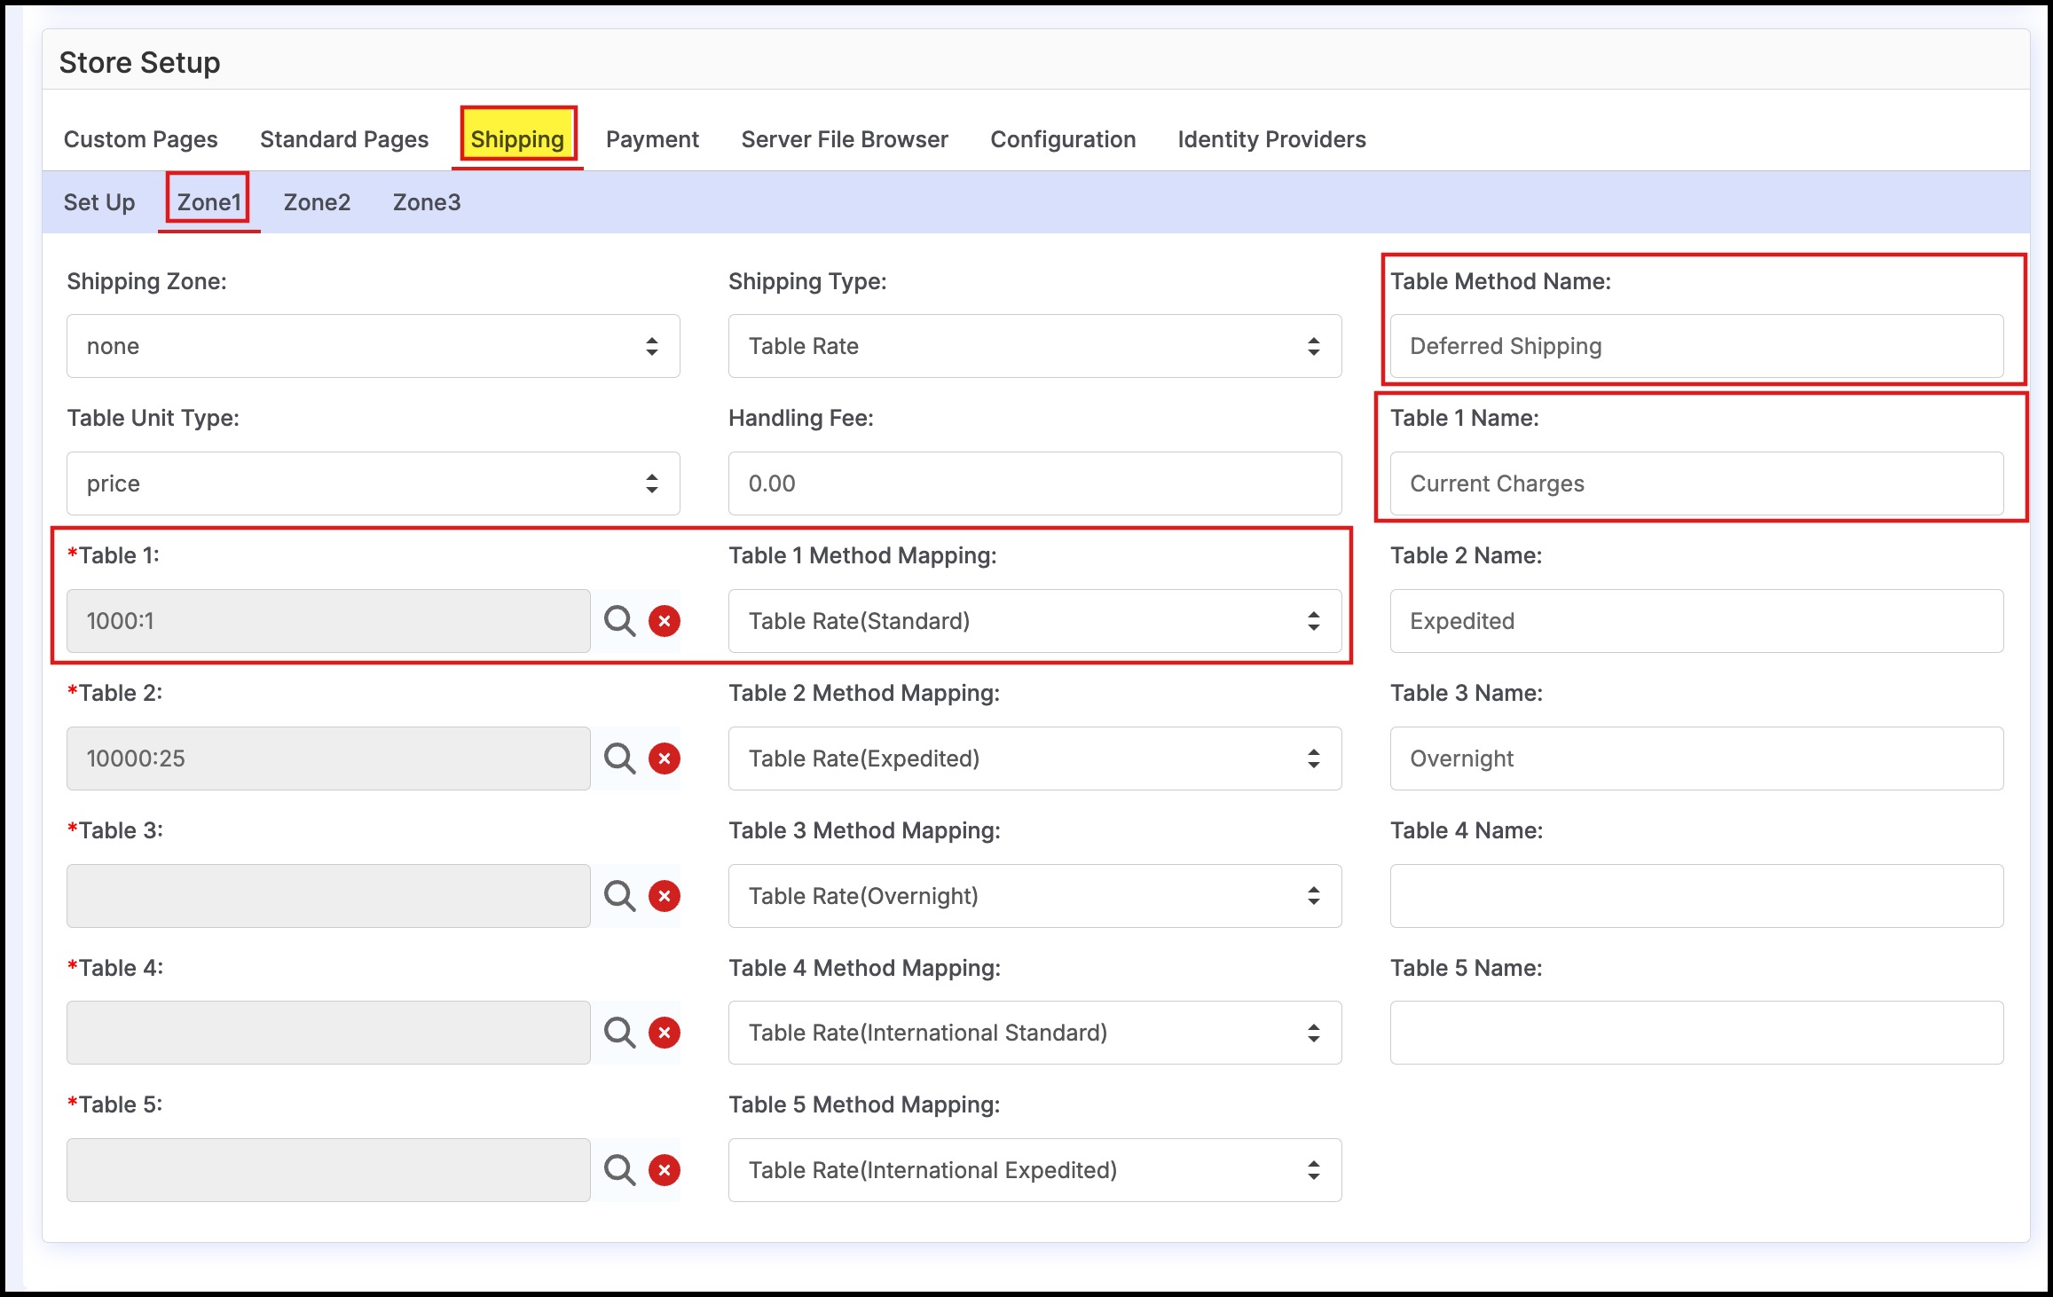Click the empty Table 3 field
Screen dimensions: 2053x1297
328,896
